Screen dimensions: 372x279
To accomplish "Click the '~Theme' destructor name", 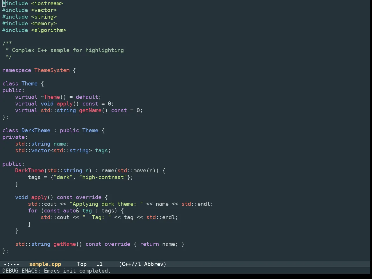I will pos(50,97).
